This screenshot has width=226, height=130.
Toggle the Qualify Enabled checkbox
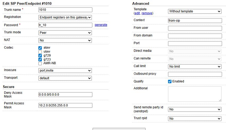[x=170, y=81]
